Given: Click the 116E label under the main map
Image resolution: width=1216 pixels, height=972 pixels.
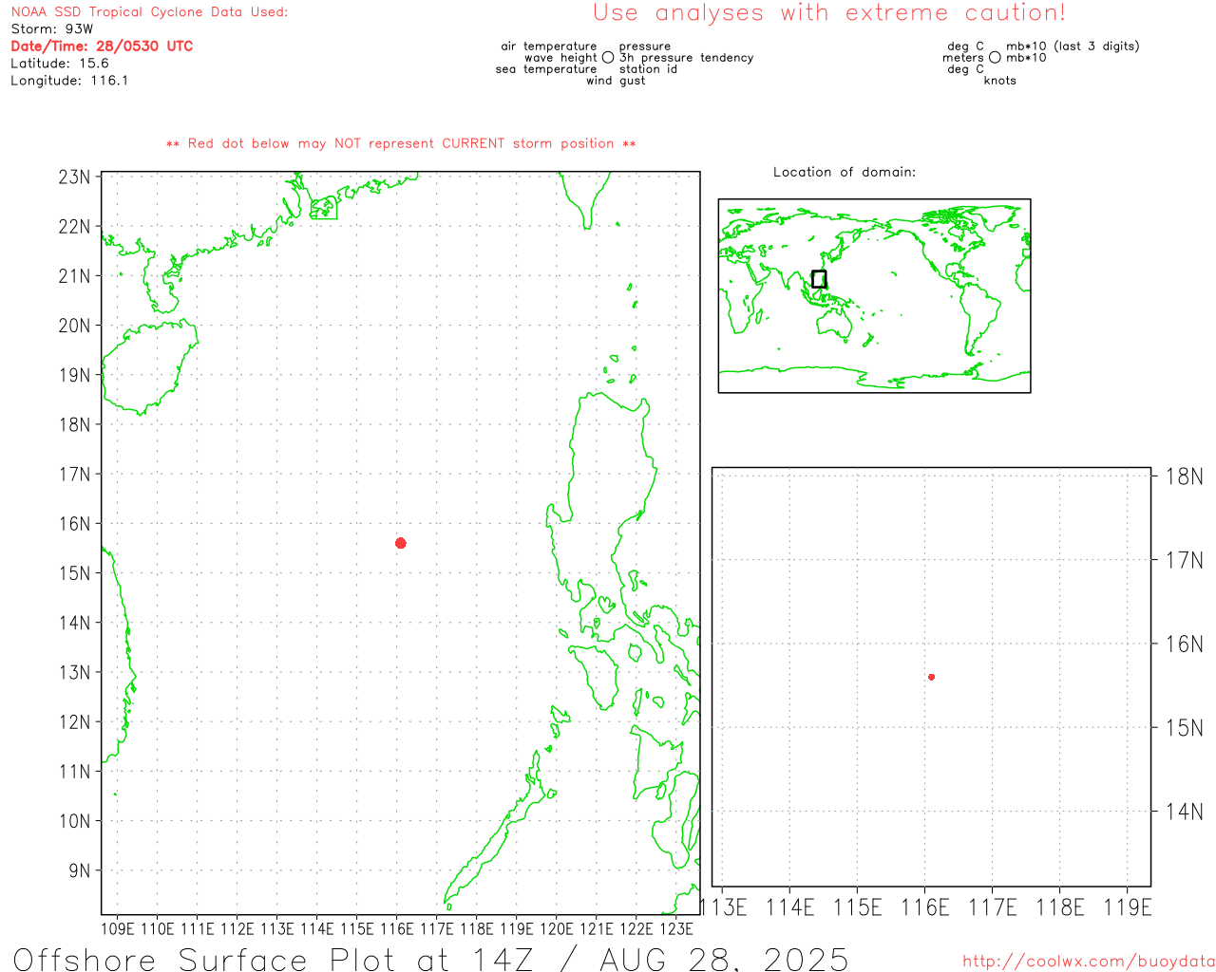Looking at the screenshot, I should click(x=397, y=928).
